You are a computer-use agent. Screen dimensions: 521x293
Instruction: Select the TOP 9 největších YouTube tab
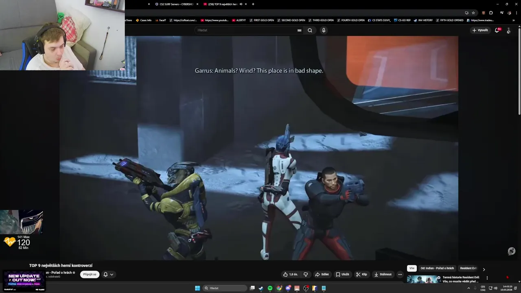tap(222, 4)
